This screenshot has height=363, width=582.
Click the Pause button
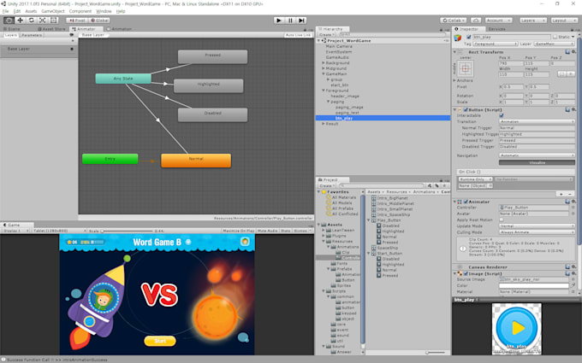click(291, 20)
